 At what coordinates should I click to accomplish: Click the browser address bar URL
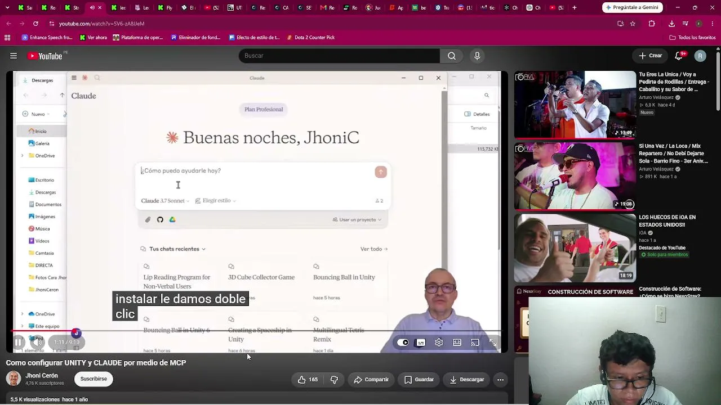point(102,24)
